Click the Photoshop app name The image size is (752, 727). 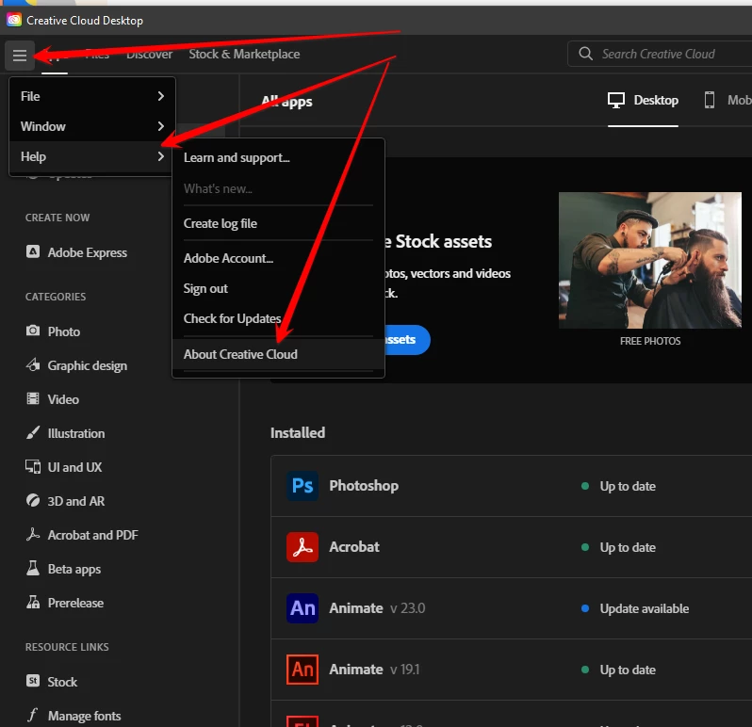click(364, 486)
